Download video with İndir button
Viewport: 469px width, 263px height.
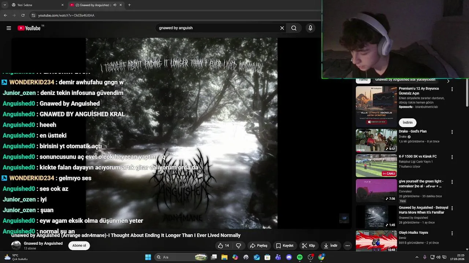[330, 245]
